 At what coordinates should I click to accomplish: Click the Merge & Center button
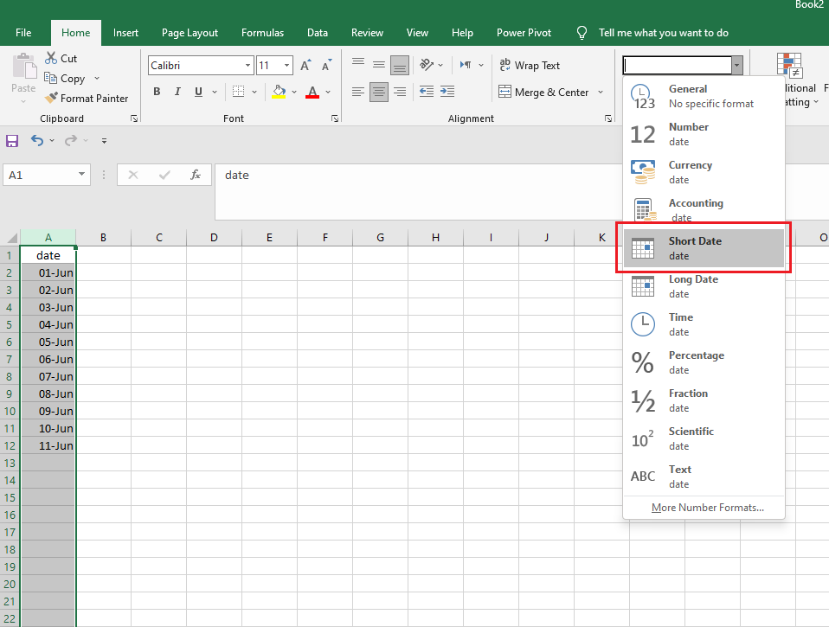(544, 93)
